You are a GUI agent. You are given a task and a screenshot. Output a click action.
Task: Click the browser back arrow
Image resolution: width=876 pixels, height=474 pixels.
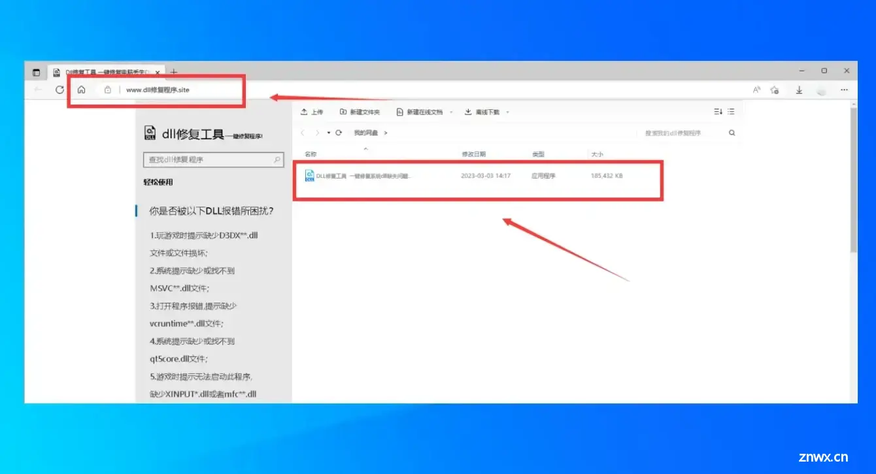click(x=38, y=90)
